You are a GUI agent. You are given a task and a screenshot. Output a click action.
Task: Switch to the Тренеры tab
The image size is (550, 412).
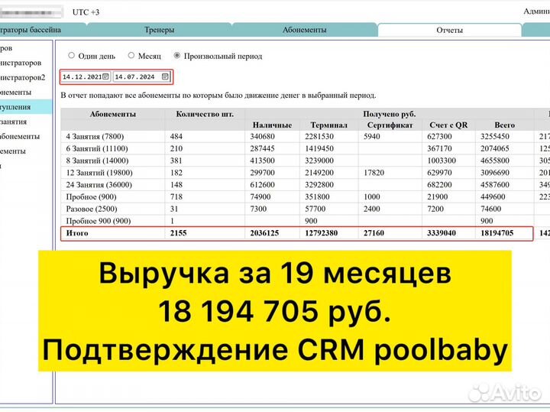point(159,30)
